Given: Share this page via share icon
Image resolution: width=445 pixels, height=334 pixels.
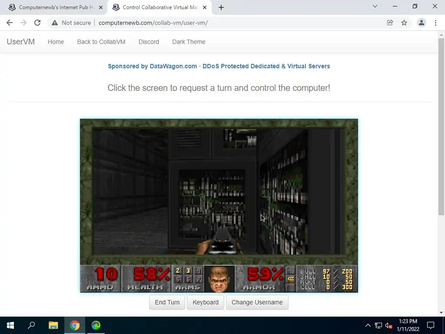Looking at the screenshot, I should click(x=390, y=23).
